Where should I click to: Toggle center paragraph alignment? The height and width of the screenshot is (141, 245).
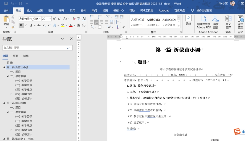97,22
